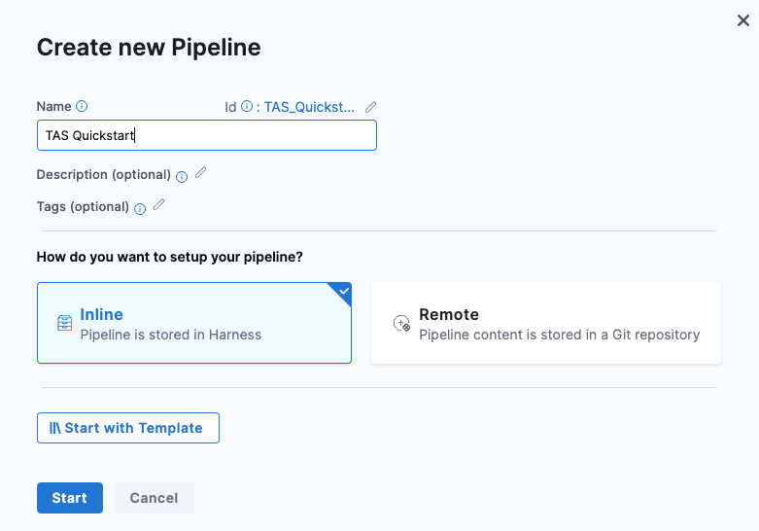759x531 pixels.
Task: Select the Inline pipeline setup option
Action: 193,324
